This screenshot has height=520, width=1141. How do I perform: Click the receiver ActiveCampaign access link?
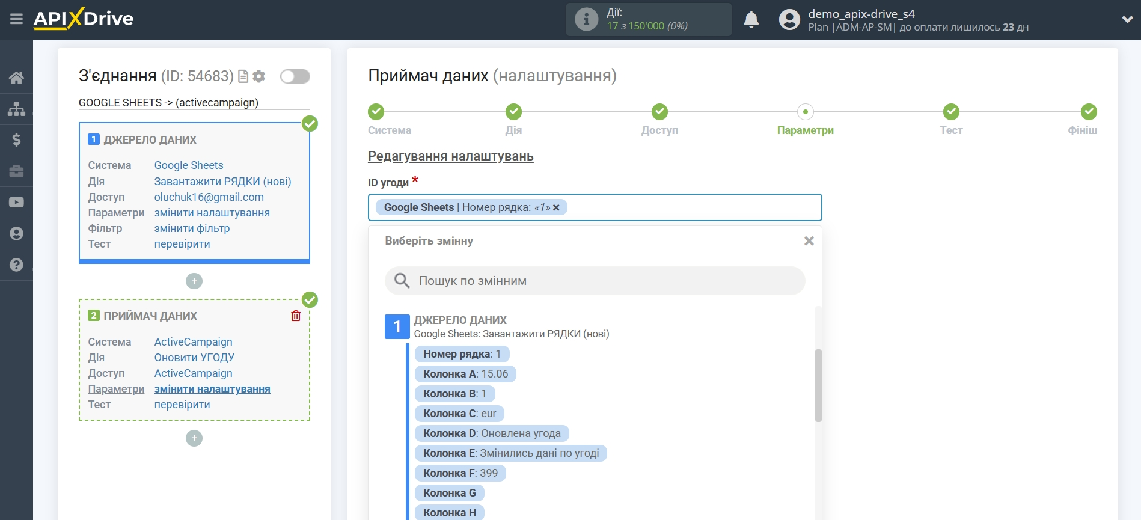[193, 373]
